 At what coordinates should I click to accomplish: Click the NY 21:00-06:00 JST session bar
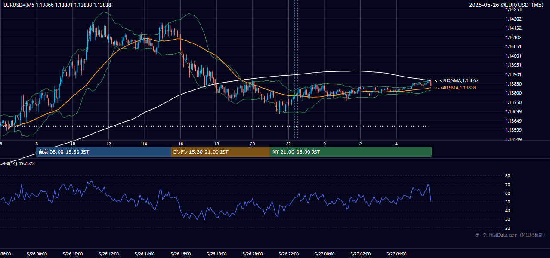coord(351,152)
